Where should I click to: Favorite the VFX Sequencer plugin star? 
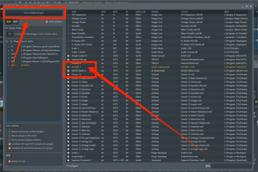tap(68, 15)
